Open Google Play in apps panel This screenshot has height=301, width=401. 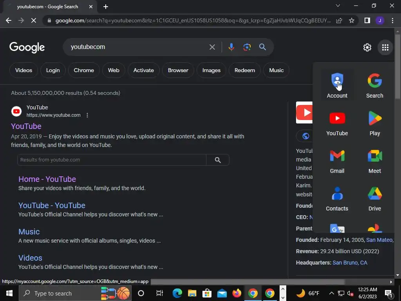[375, 123]
